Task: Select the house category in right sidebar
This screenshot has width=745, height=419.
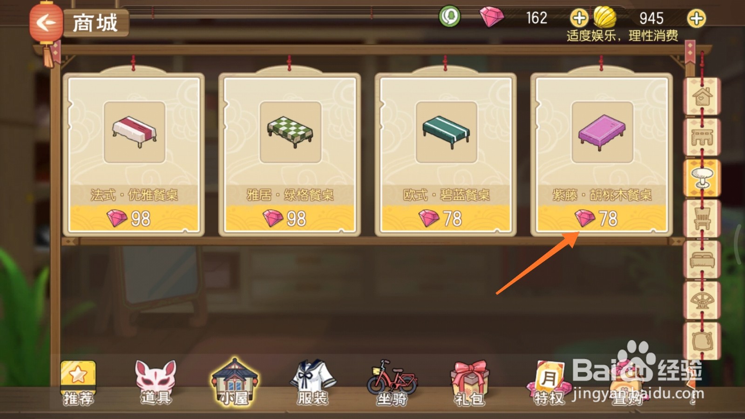Action: pyautogui.click(x=702, y=96)
